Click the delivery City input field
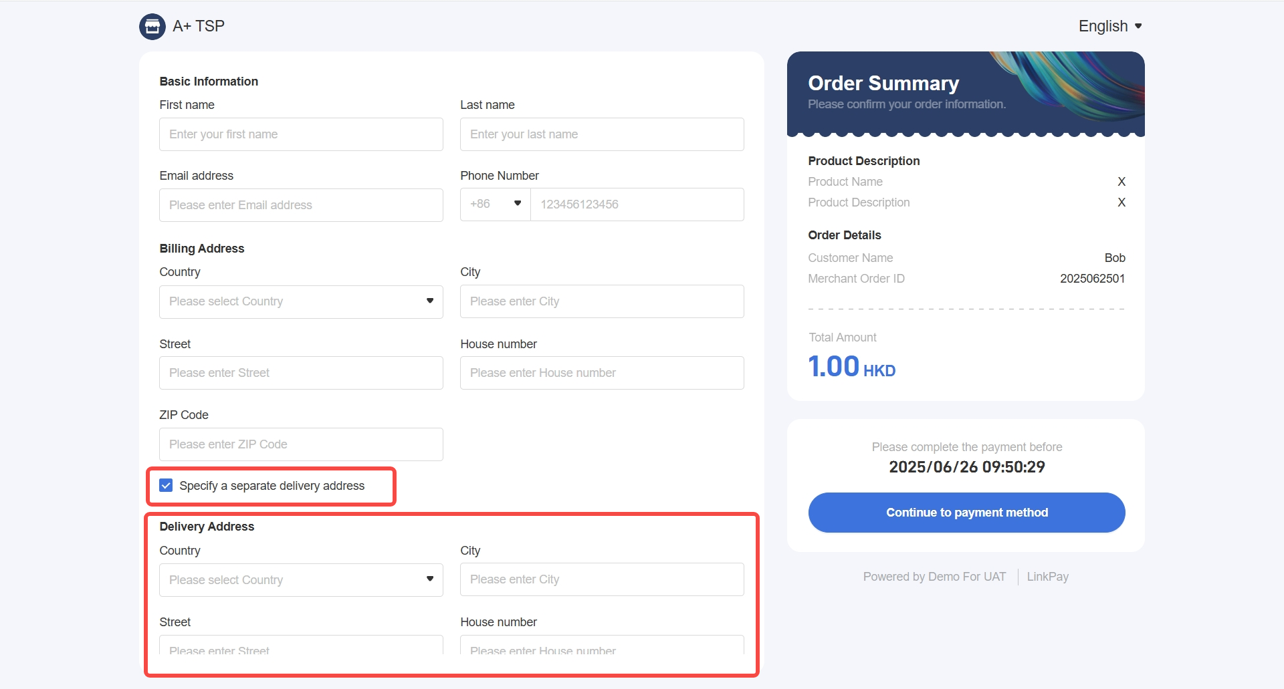The height and width of the screenshot is (689, 1284). tap(602, 579)
